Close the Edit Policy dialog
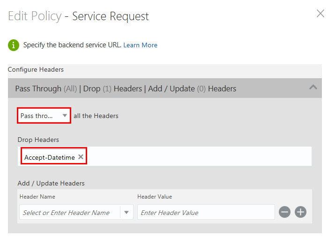The height and width of the screenshot is (237, 328). tap(320, 14)
